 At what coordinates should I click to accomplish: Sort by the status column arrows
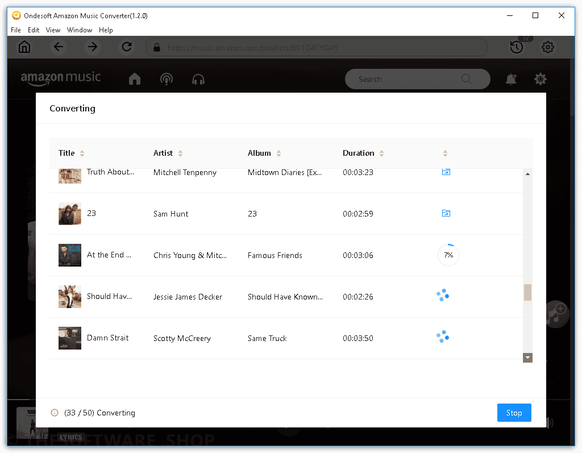[446, 153]
